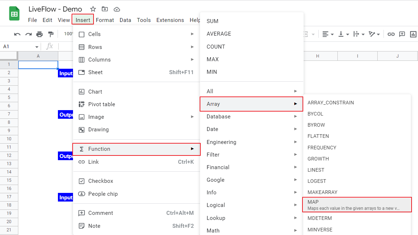Click the Undo icon

click(17, 34)
